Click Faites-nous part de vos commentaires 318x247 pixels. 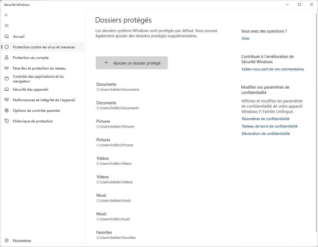273,69
